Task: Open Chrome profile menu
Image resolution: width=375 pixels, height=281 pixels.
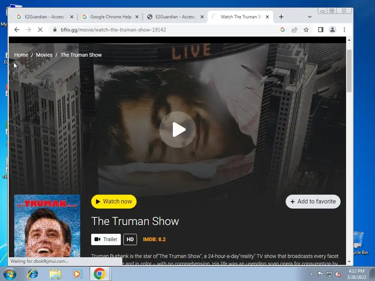Action: pyautogui.click(x=333, y=30)
